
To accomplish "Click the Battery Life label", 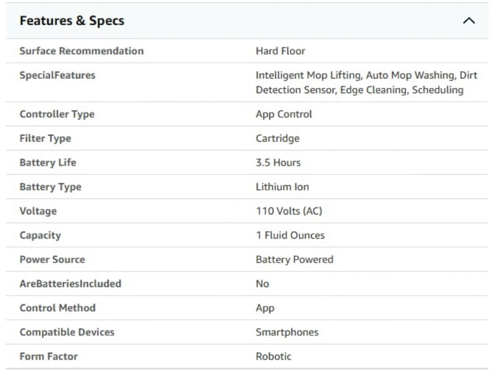I will [x=48, y=162].
